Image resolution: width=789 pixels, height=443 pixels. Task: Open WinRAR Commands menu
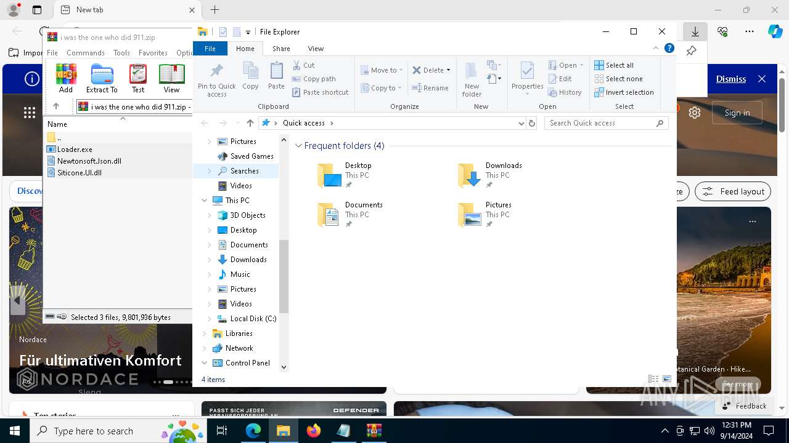pyautogui.click(x=86, y=53)
